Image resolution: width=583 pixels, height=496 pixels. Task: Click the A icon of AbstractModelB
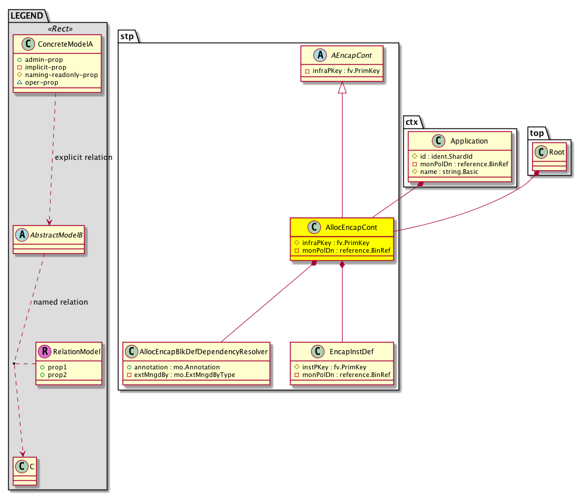point(22,235)
